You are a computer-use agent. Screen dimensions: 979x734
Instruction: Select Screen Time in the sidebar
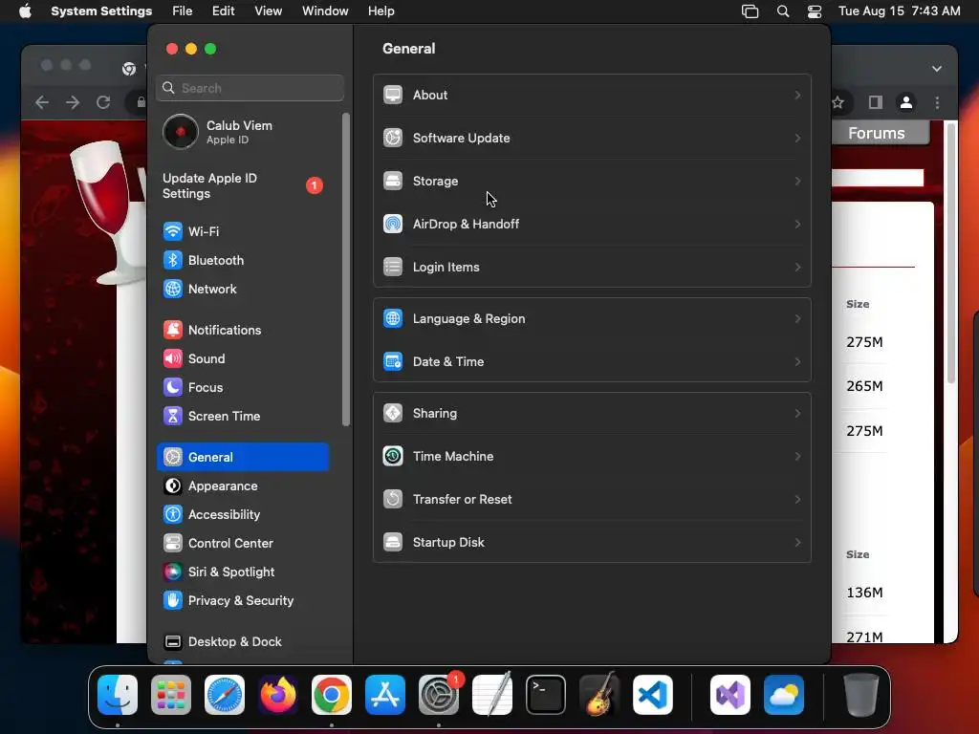(x=243, y=417)
